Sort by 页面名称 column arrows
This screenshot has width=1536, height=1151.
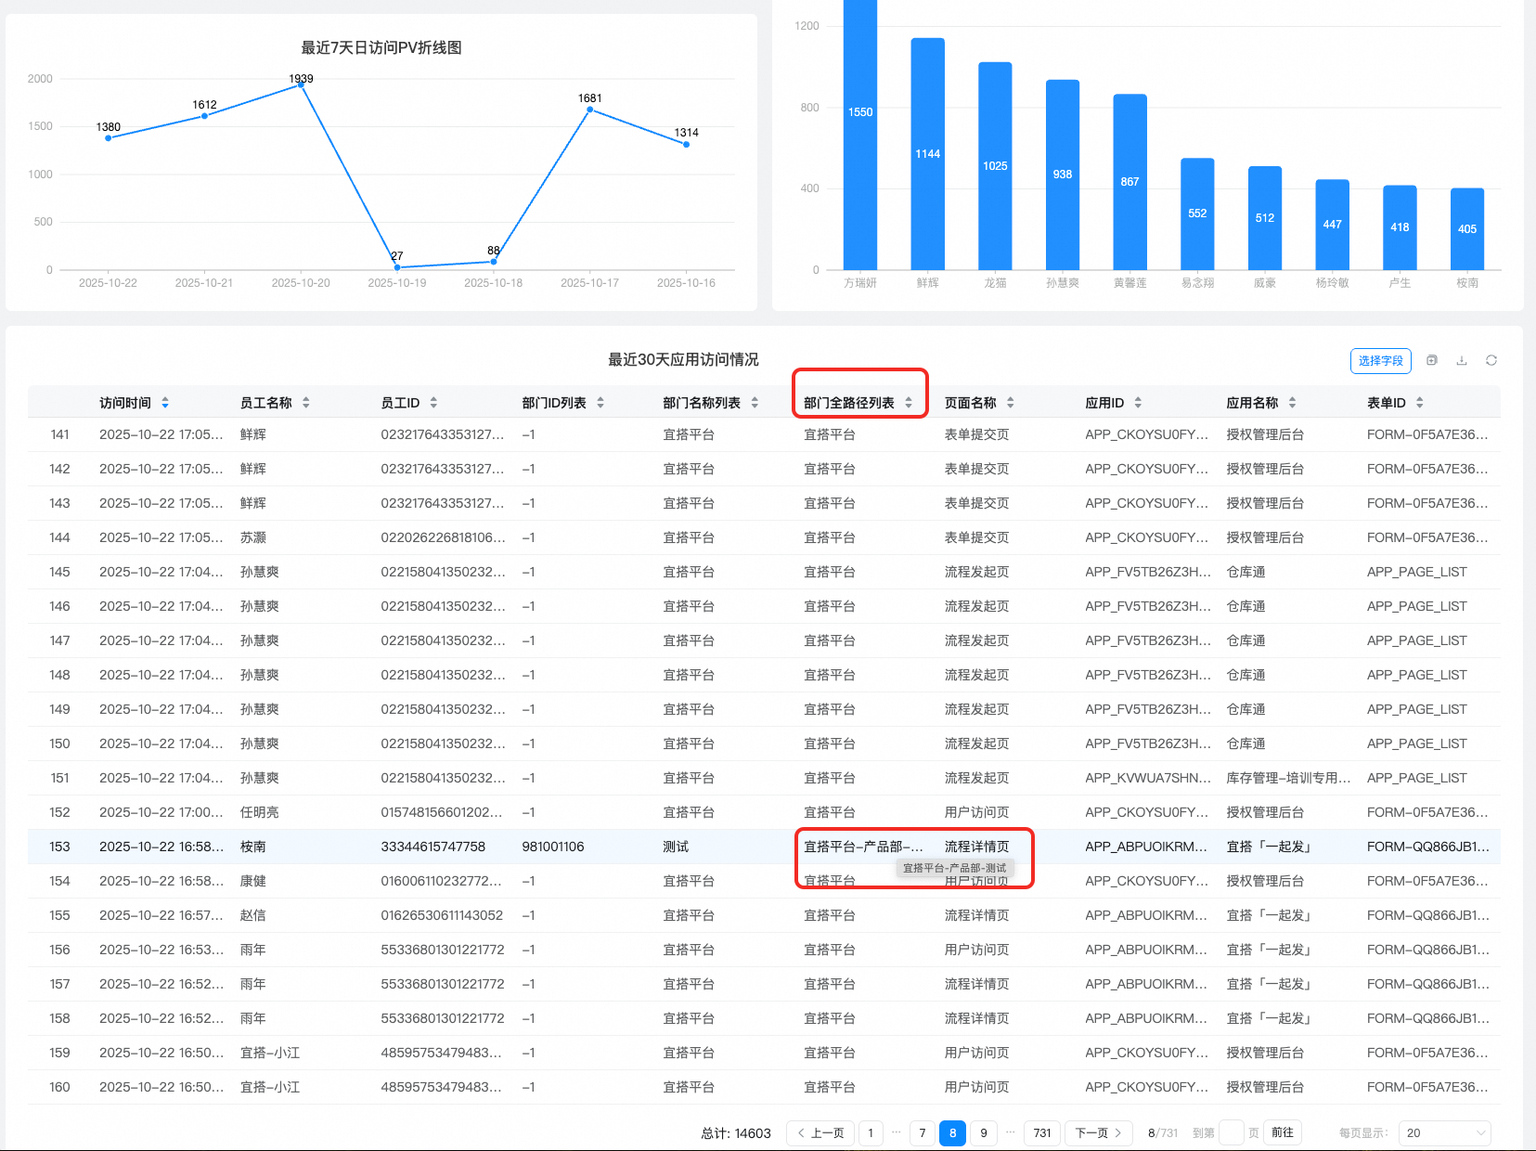(x=1011, y=403)
